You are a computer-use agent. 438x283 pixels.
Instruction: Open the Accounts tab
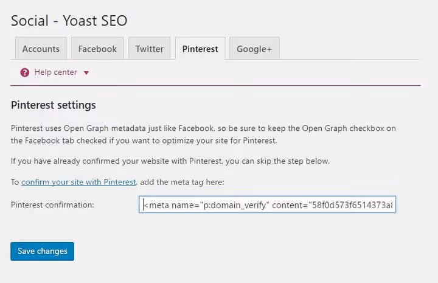[x=41, y=48]
